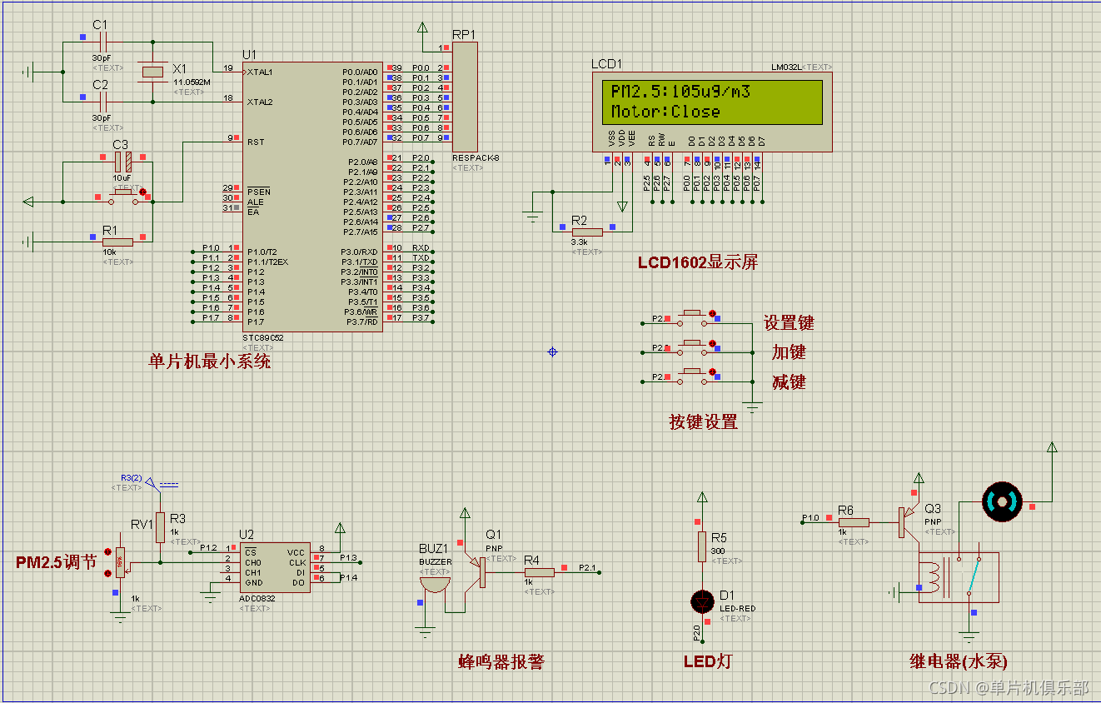Select the ADC0832 U2 chip body
The width and height of the screenshot is (1101, 703).
pyautogui.click(x=274, y=568)
